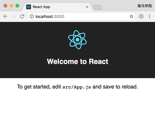The width and height of the screenshot is (155, 127).
Task: Click the browser forward arrow
Action: click(14, 16)
